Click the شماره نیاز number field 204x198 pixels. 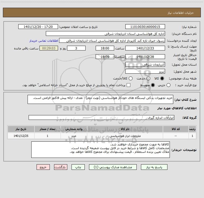[145, 27]
